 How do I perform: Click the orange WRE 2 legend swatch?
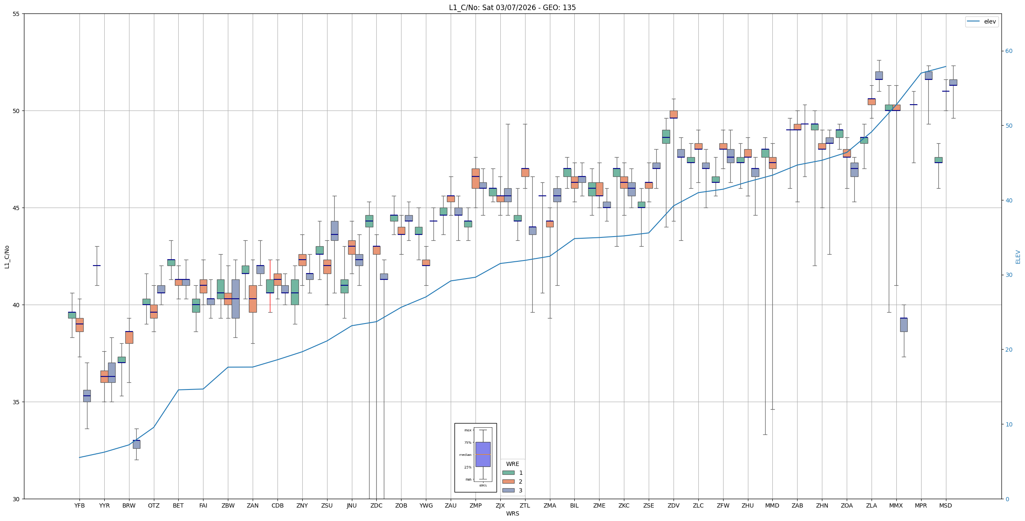coord(508,482)
